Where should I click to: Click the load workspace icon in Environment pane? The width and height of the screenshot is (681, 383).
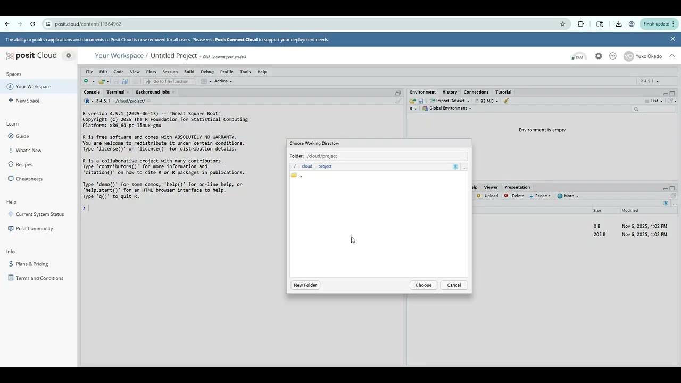412,101
